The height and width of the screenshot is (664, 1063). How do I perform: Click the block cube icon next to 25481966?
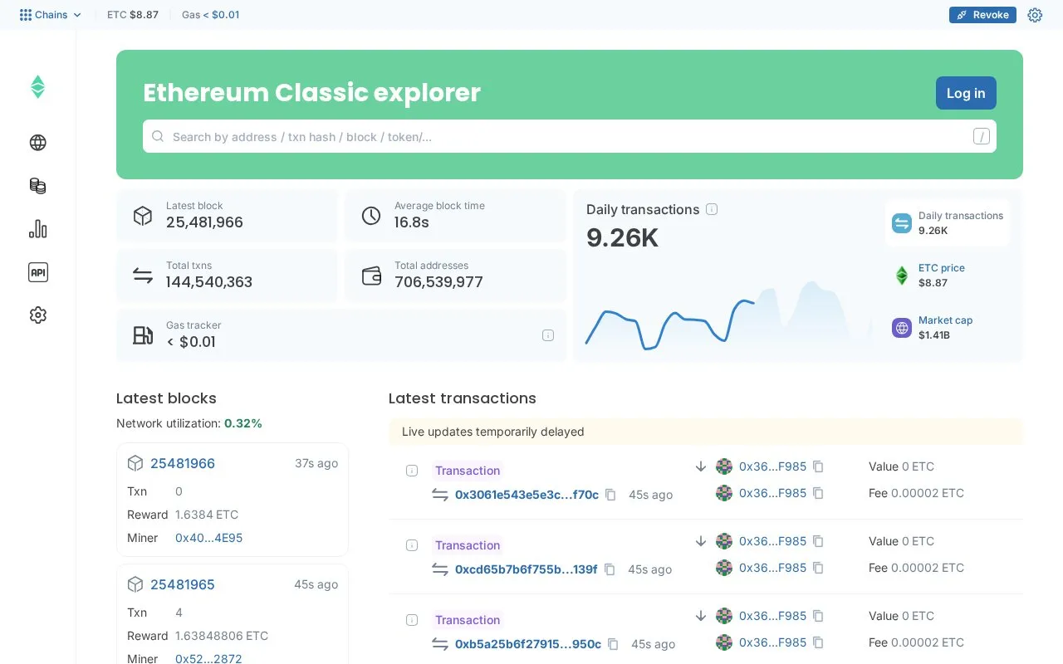135,463
